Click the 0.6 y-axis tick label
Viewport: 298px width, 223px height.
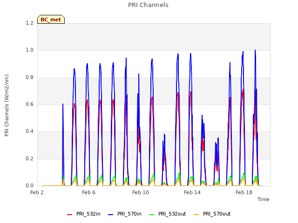coord(29,104)
